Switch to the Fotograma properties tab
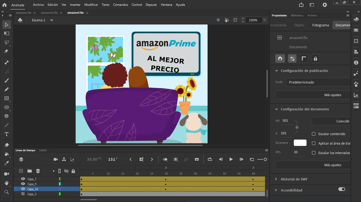 321,25
